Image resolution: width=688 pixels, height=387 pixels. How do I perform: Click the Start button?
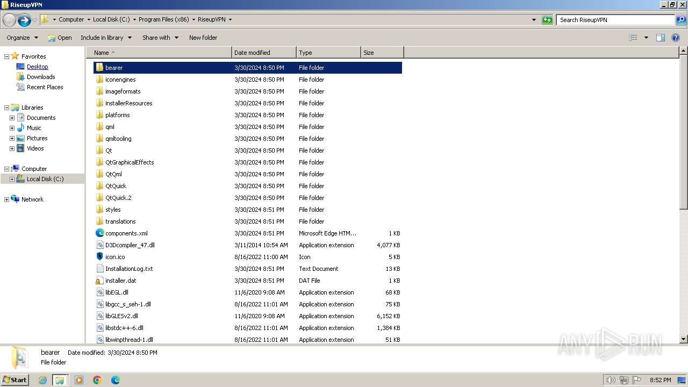click(15, 380)
